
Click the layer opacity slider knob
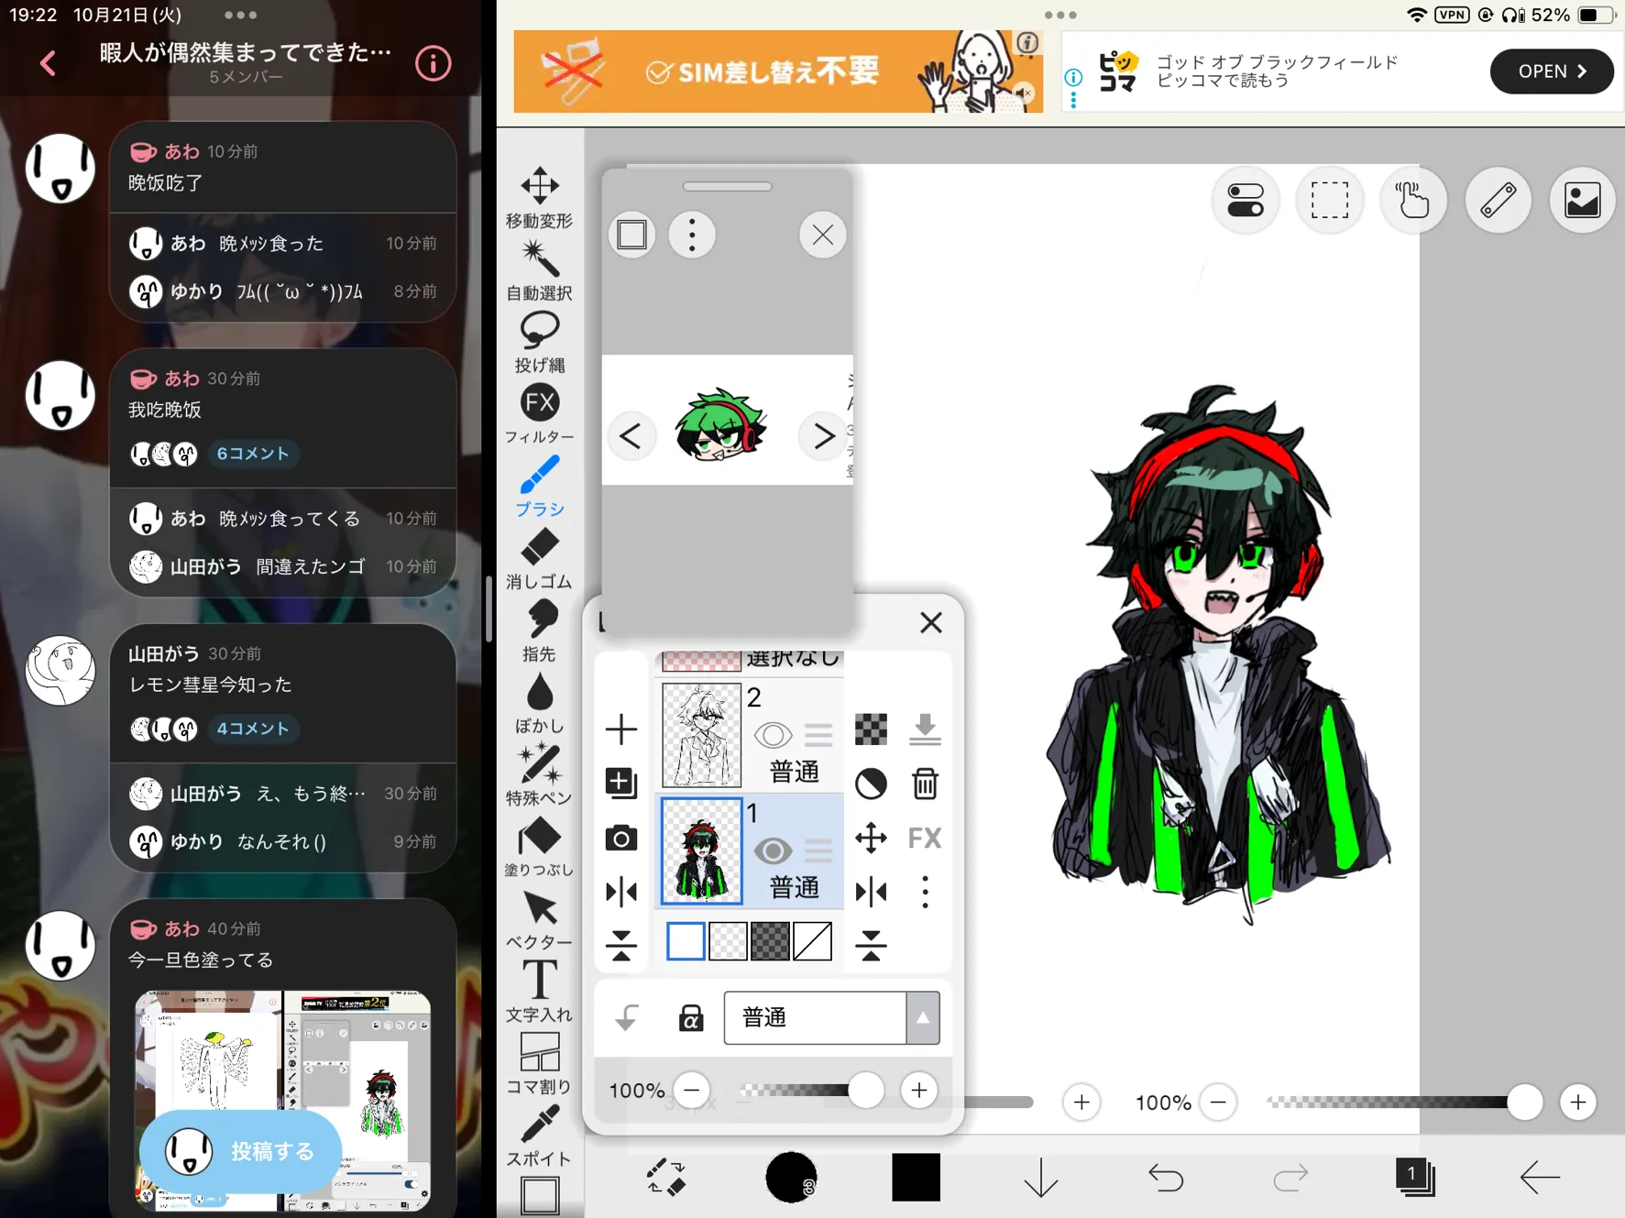[x=865, y=1091]
